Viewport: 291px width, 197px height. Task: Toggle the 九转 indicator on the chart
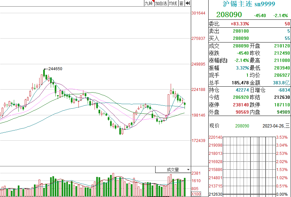point(149,3)
